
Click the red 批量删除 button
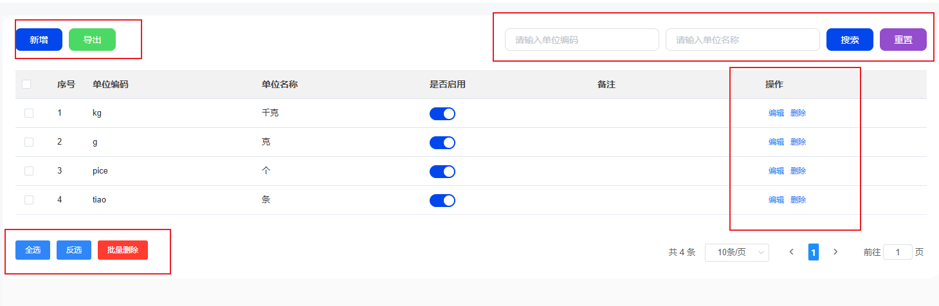[123, 250]
